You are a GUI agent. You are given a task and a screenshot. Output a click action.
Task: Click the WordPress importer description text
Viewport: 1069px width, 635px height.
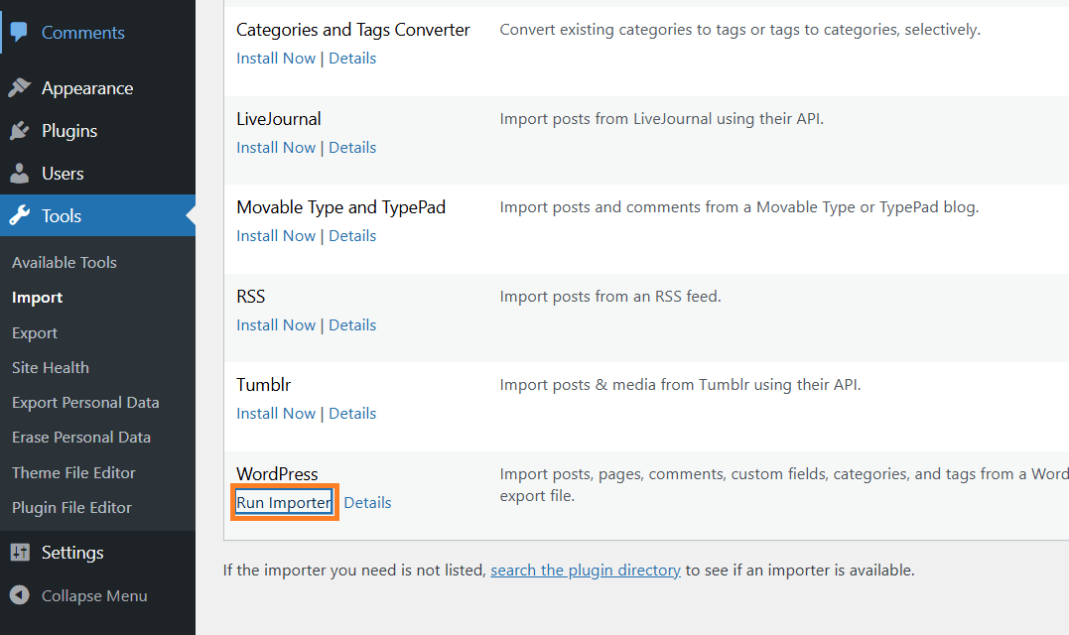[x=784, y=484]
